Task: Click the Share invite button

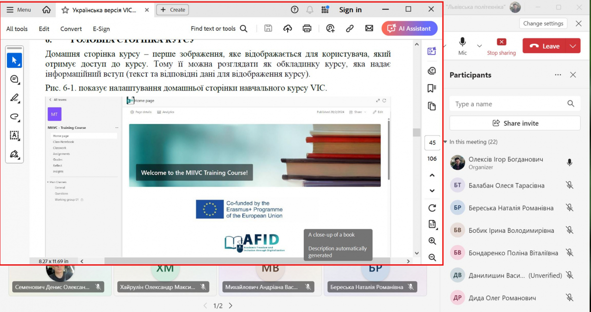Action: pos(515,123)
